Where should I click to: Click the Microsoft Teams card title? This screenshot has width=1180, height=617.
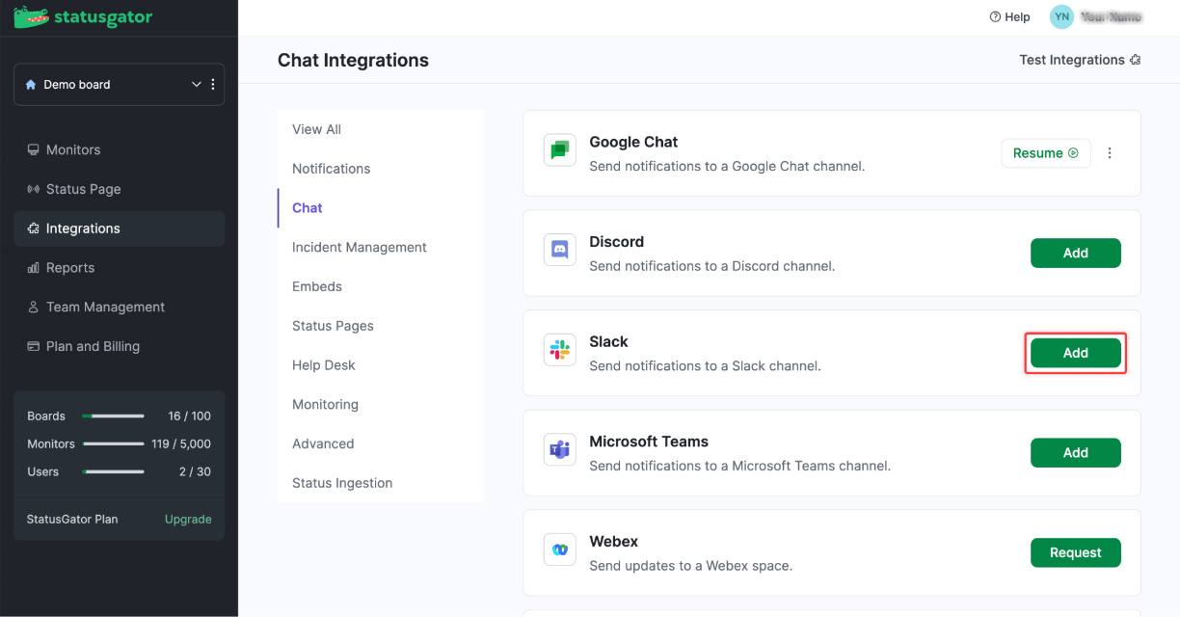point(649,442)
